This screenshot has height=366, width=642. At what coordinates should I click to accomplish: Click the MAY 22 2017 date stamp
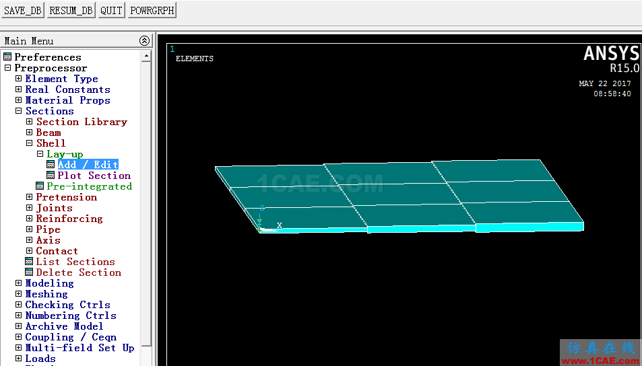tap(605, 83)
